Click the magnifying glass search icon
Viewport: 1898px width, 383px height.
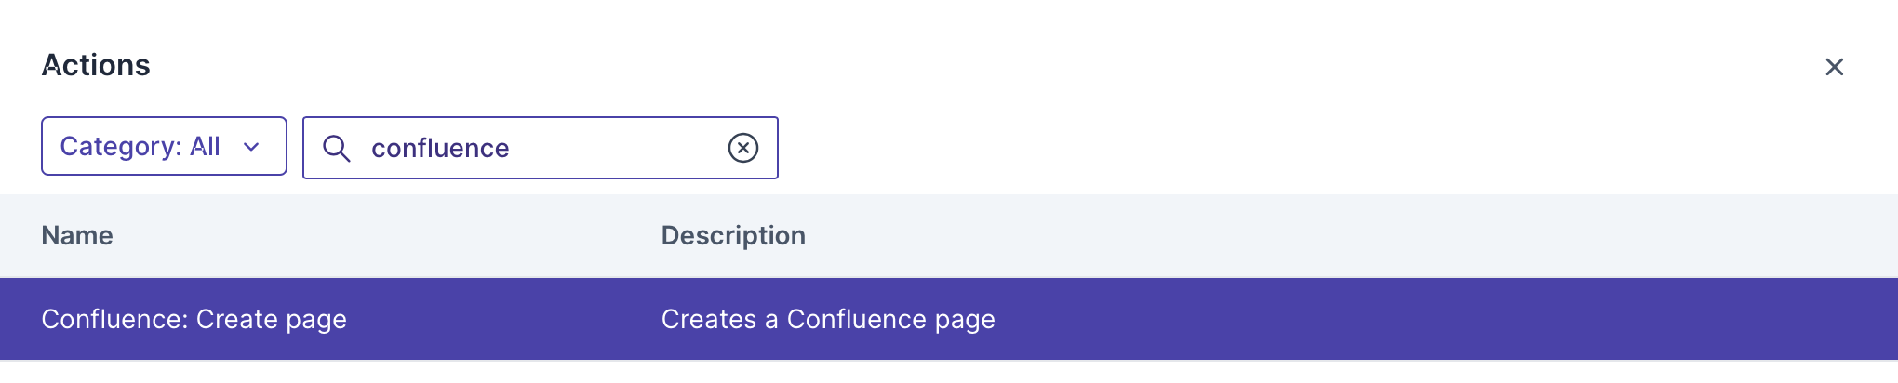pyautogui.click(x=336, y=148)
